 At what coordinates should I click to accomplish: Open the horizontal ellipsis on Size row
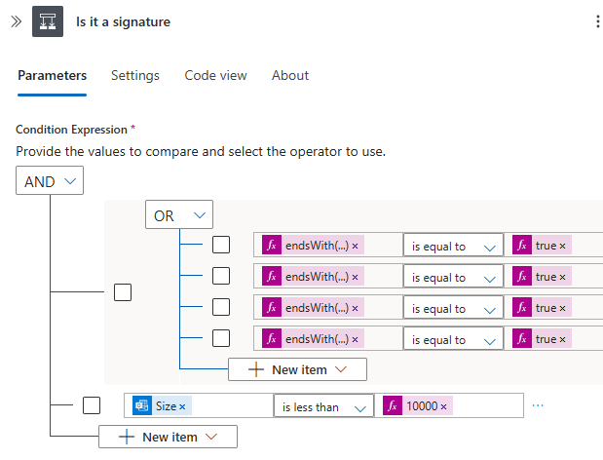[x=537, y=405]
